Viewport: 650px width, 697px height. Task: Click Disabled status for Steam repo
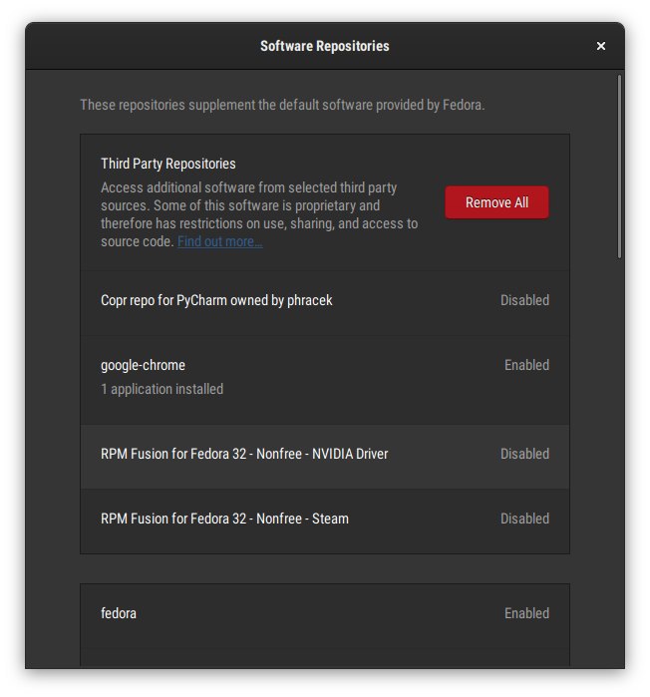(x=524, y=519)
